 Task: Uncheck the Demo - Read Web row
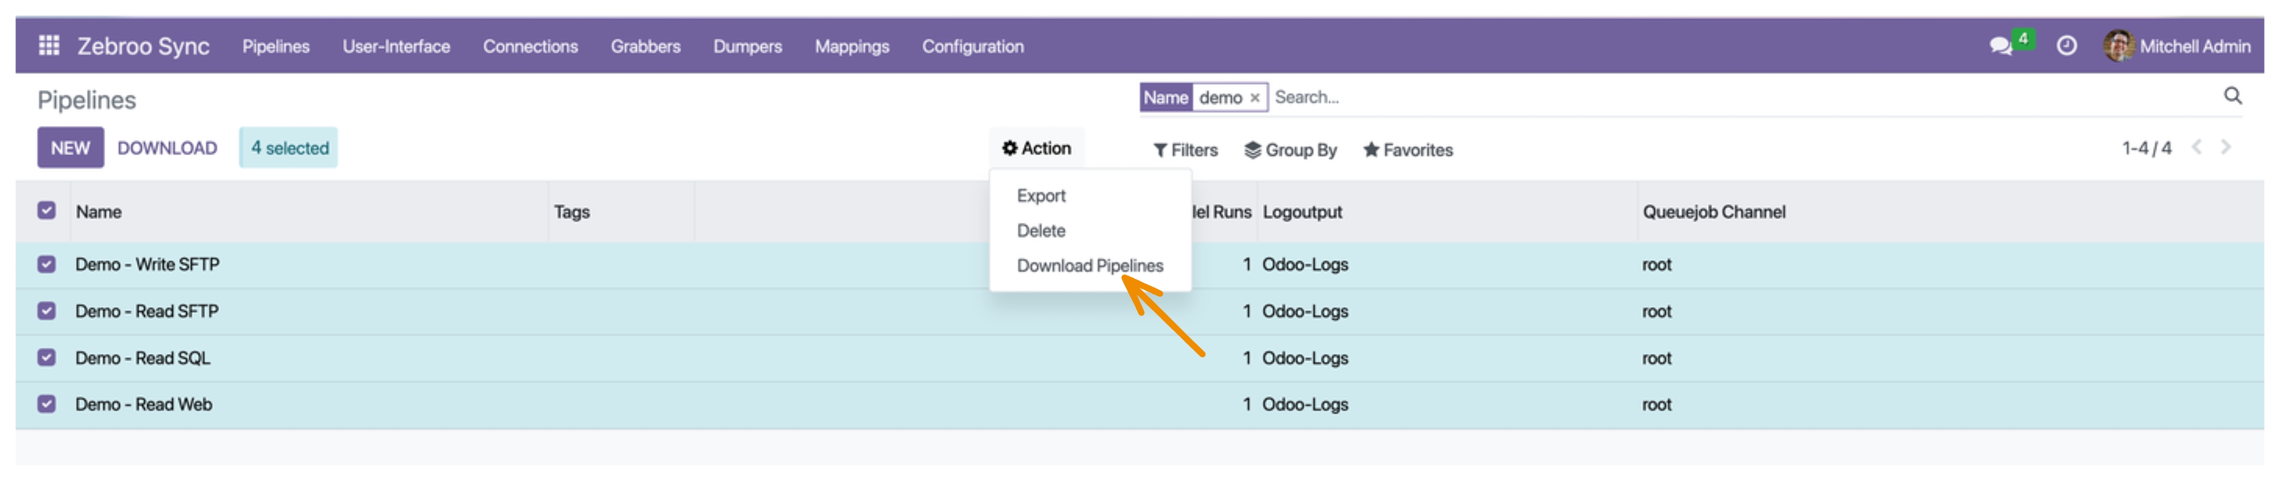[x=47, y=404]
